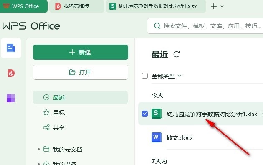Uncheck the checkbox for 幼儿园竞争对手数据对比分析1.xlsx
Viewport: 263px width, 165px height.
pyautogui.click(x=145, y=114)
